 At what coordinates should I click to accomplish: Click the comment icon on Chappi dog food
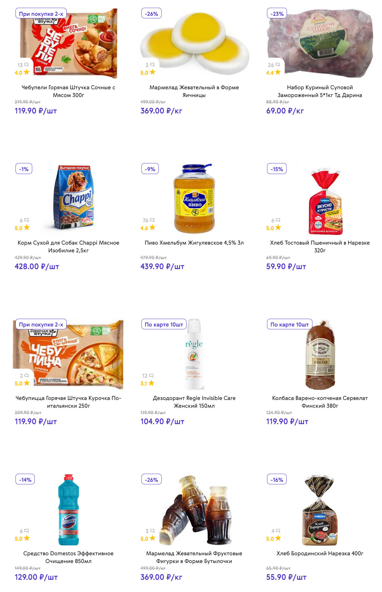click(26, 220)
